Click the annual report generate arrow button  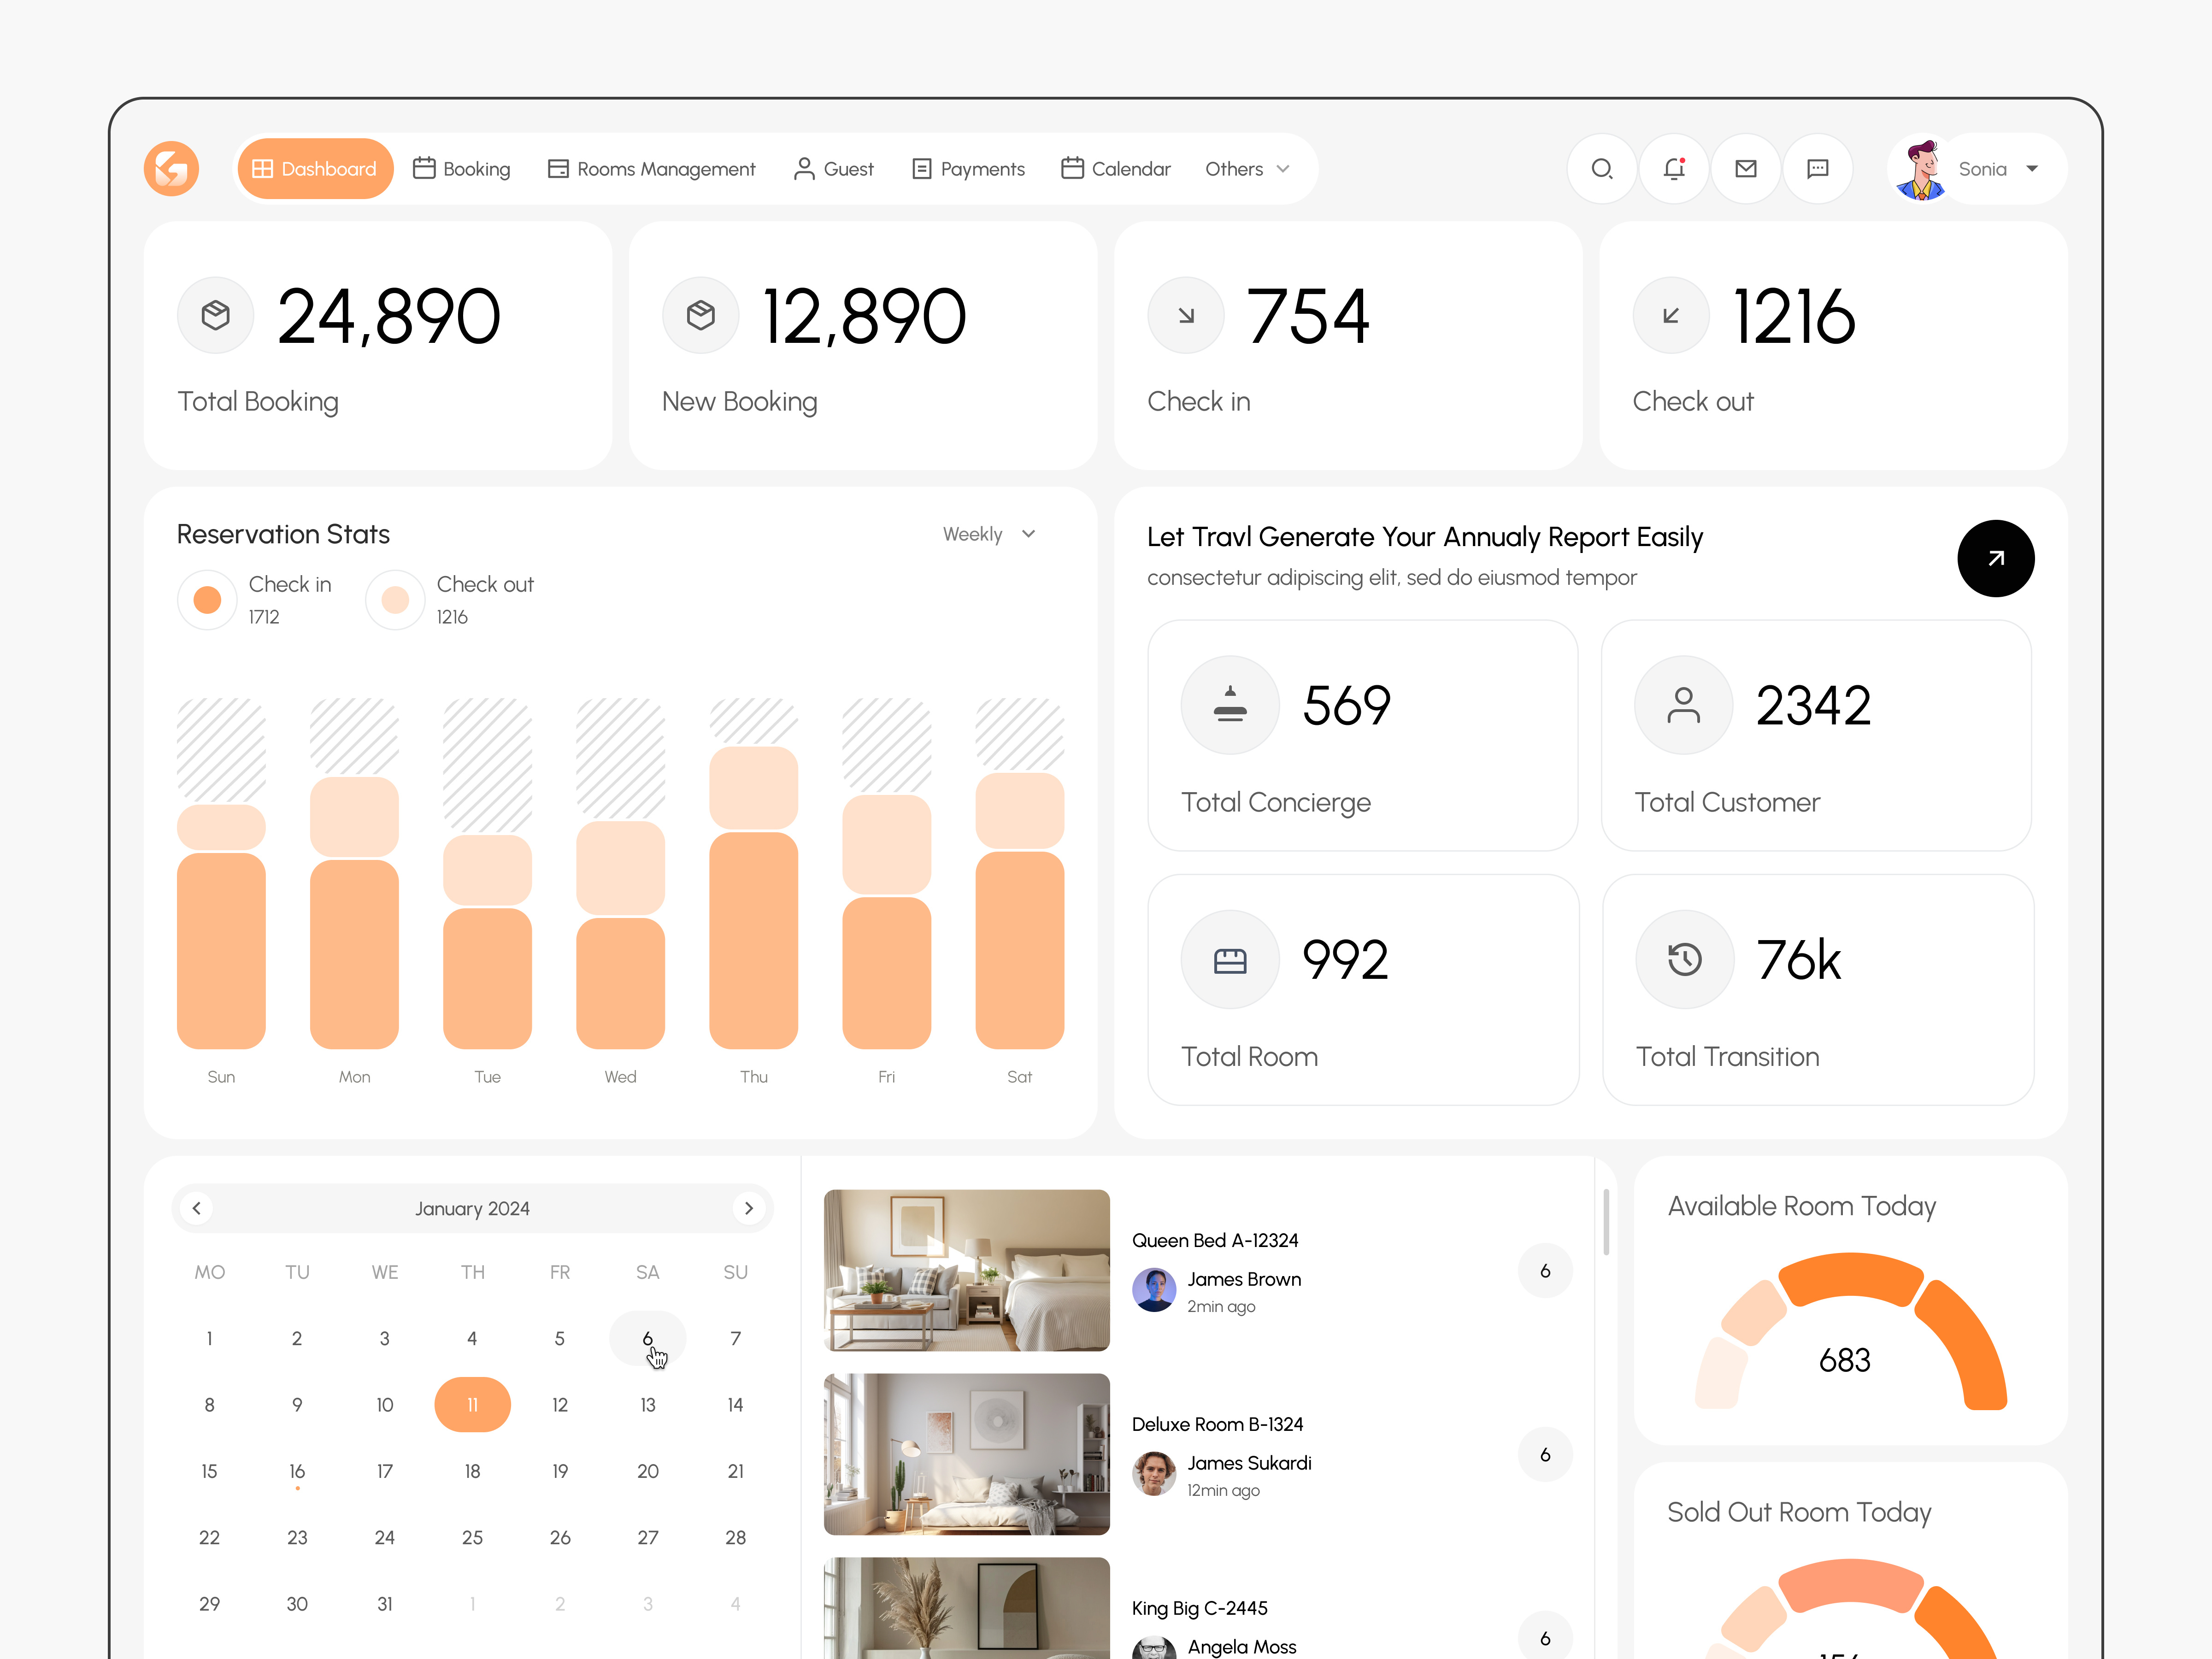[x=1996, y=558]
